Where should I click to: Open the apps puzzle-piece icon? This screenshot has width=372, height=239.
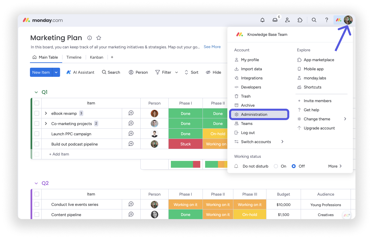tap(300, 20)
